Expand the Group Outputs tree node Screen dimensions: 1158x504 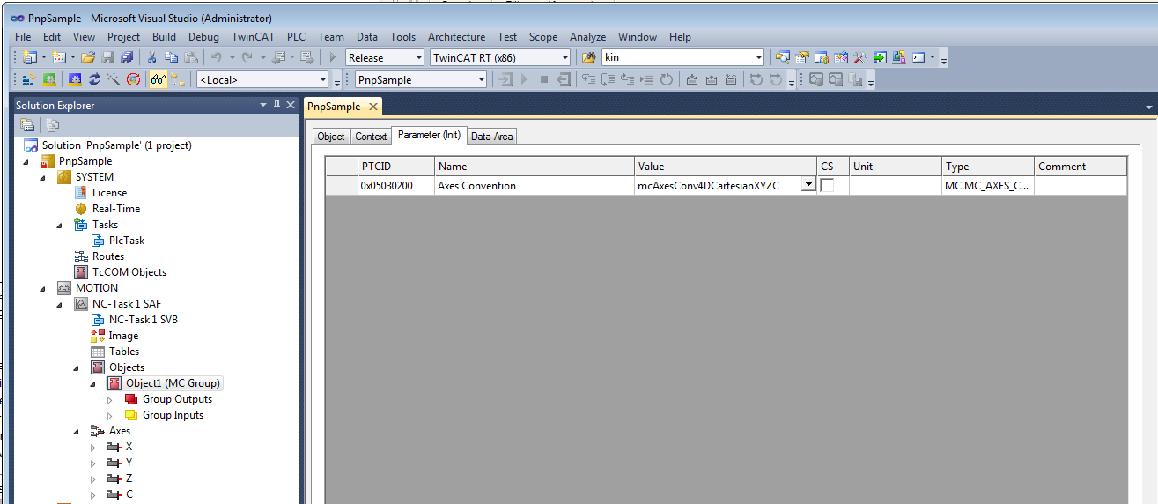coord(110,399)
